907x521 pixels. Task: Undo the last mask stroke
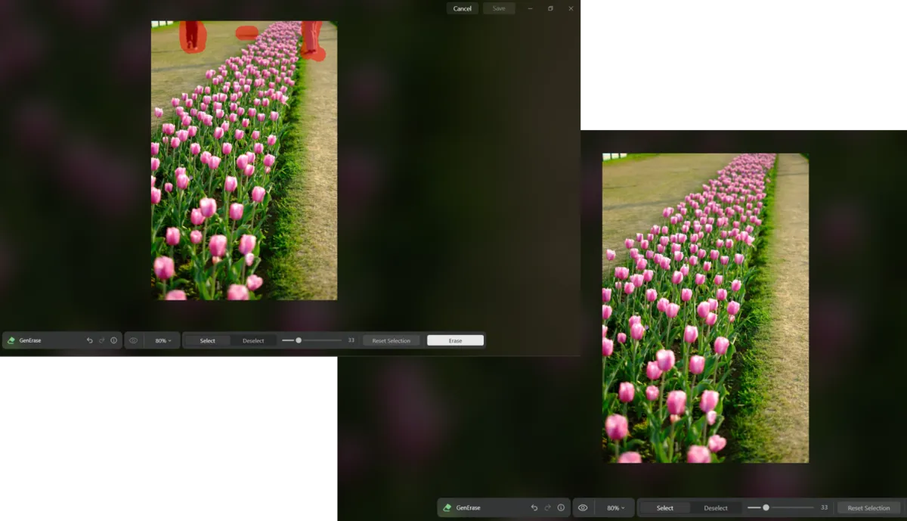90,340
